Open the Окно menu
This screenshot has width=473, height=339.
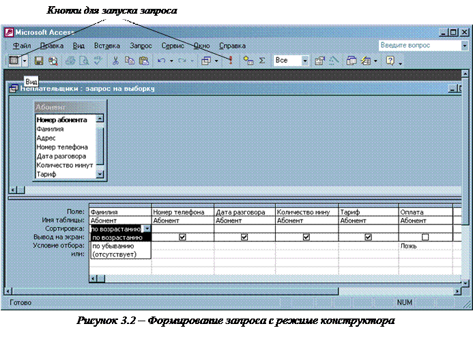click(x=201, y=46)
